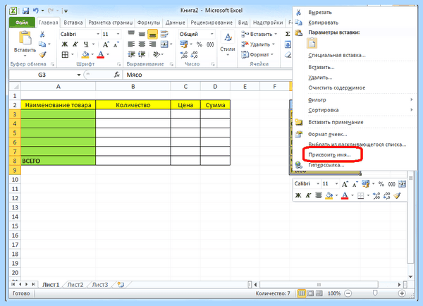Switch to sheet tab Лист3
Image resolution: width=423 pixels, height=306 pixels.
[100, 285]
